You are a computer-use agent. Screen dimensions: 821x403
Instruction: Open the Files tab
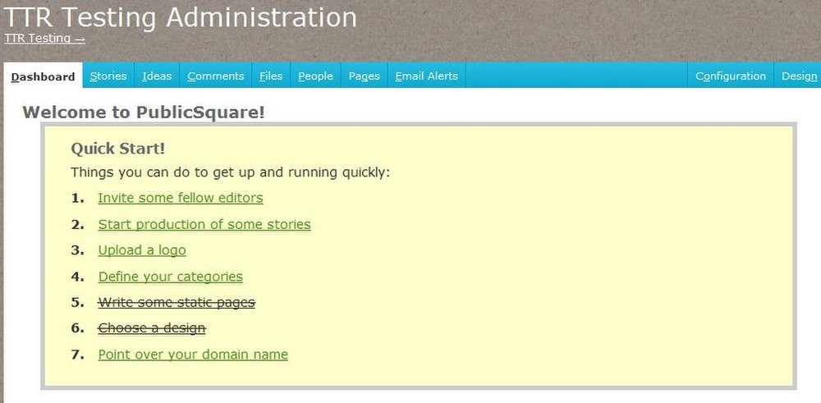pyautogui.click(x=271, y=76)
